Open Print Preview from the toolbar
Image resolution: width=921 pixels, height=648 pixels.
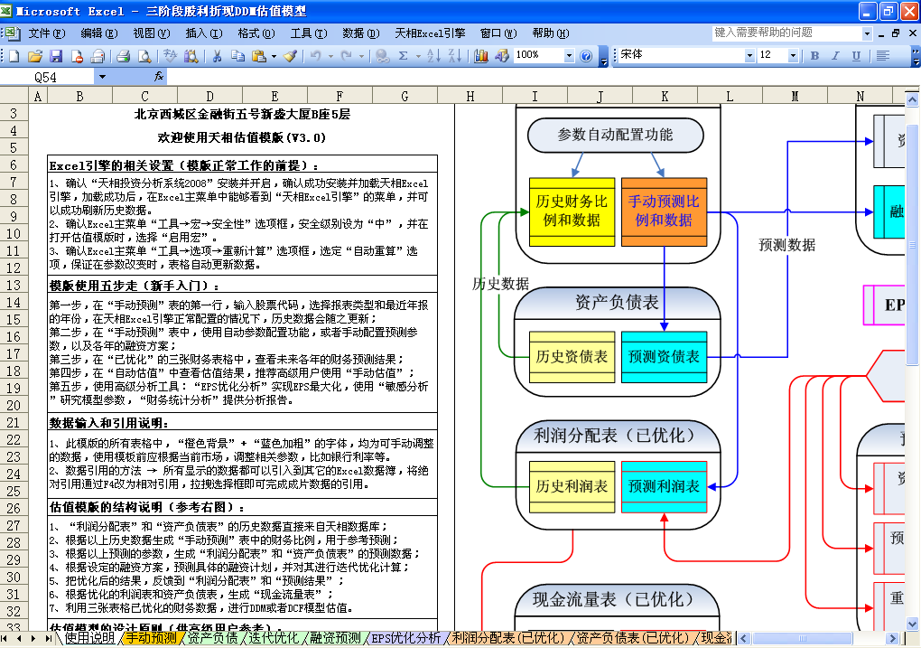point(144,56)
